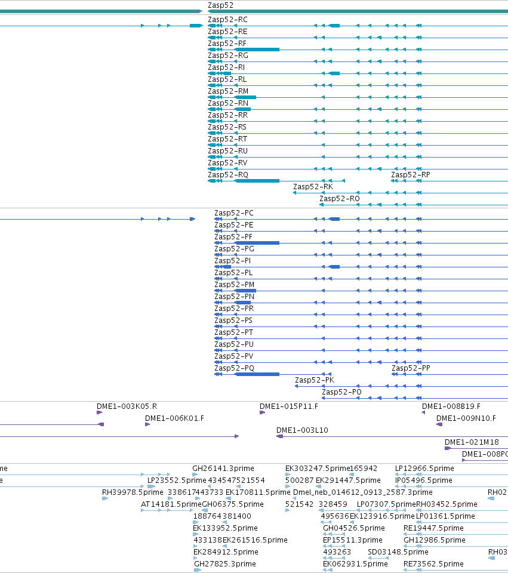The height and width of the screenshot is (573, 508).
Task: Select the Zasp52-PO protein label
Action: (x=341, y=392)
